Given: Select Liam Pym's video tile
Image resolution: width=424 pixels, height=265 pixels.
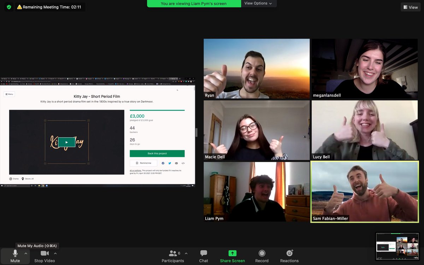Looking at the screenshot, I should click(x=257, y=192).
